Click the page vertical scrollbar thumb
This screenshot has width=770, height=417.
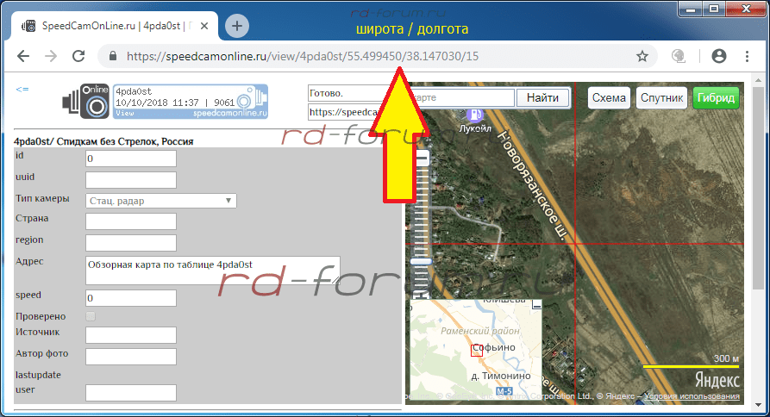coord(758,186)
